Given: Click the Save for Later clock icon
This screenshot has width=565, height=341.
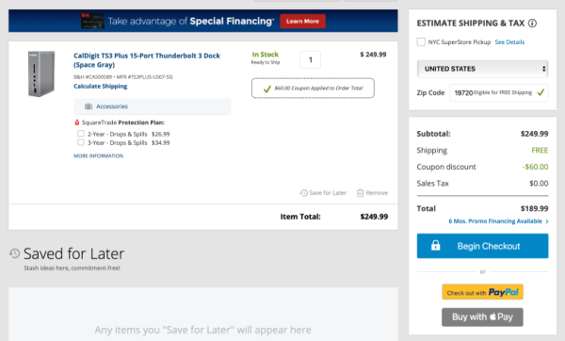Looking at the screenshot, I should (x=304, y=193).
